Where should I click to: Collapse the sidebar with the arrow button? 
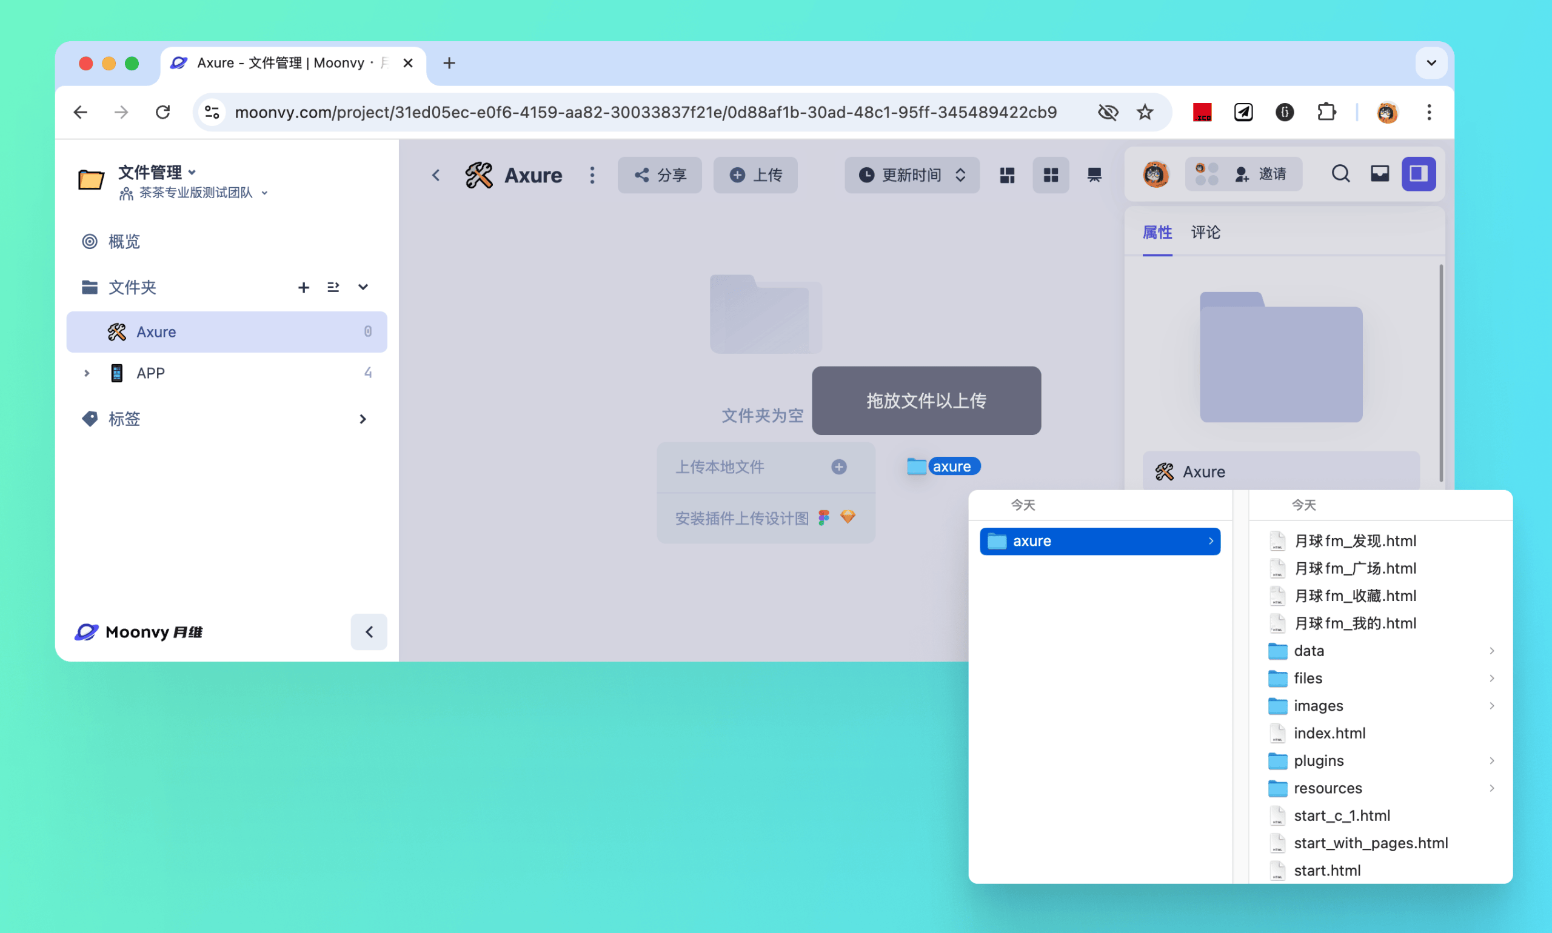pos(369,632)
